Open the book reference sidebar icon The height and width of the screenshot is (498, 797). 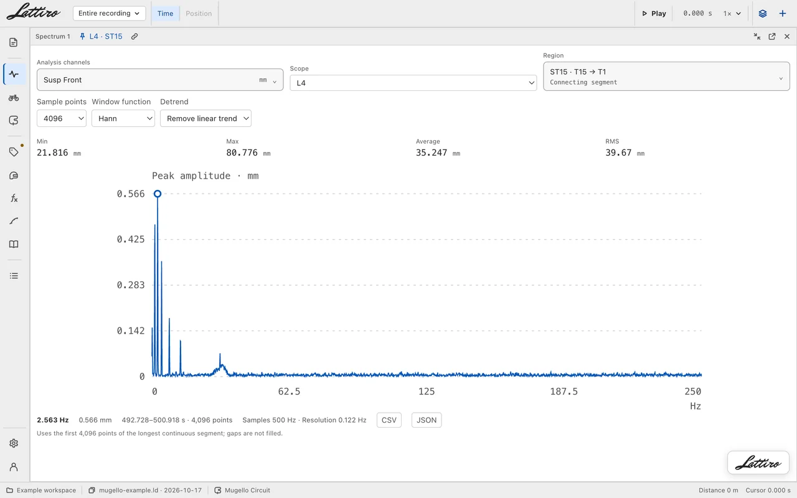[x=14, y=244]
